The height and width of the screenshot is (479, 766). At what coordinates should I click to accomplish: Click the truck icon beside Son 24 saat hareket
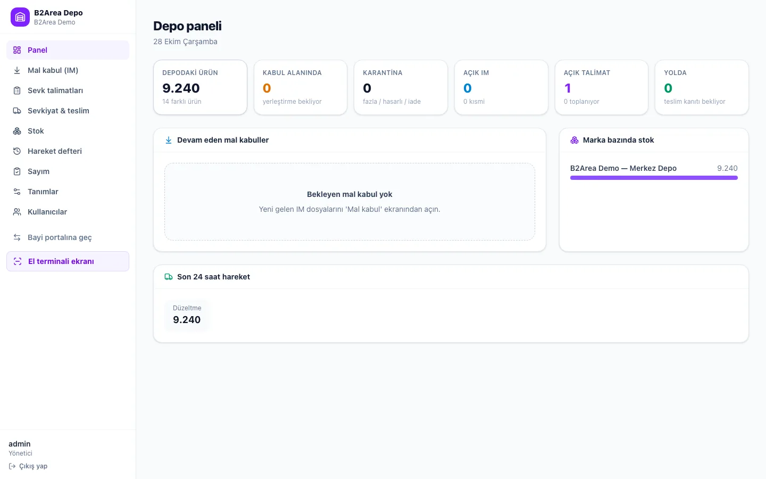point(169,277)
